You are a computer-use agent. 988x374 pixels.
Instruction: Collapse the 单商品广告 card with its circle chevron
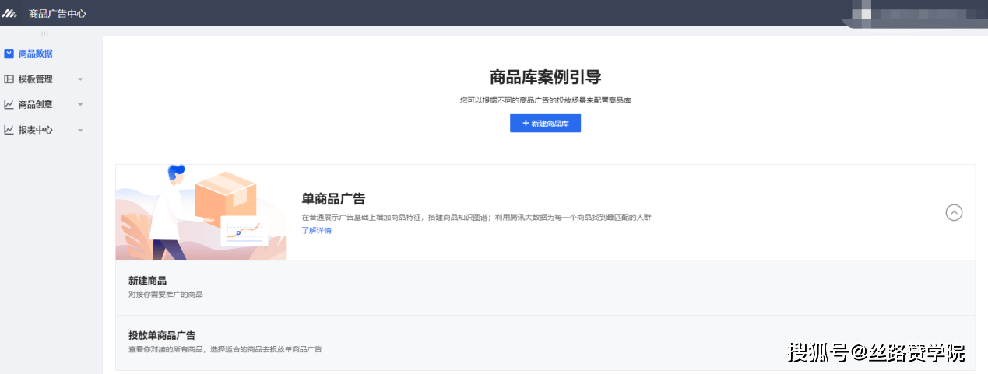[x=954, y=212]
